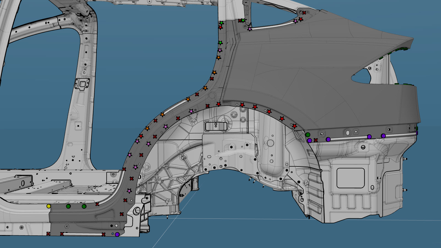Select the pink star right of the quarter window
This screenshot has width=441, height=248.
[x=295, y=21]
